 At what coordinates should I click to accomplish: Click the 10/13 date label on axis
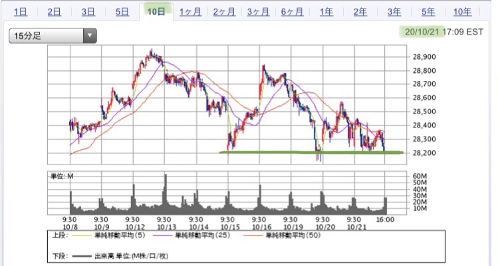167,227
